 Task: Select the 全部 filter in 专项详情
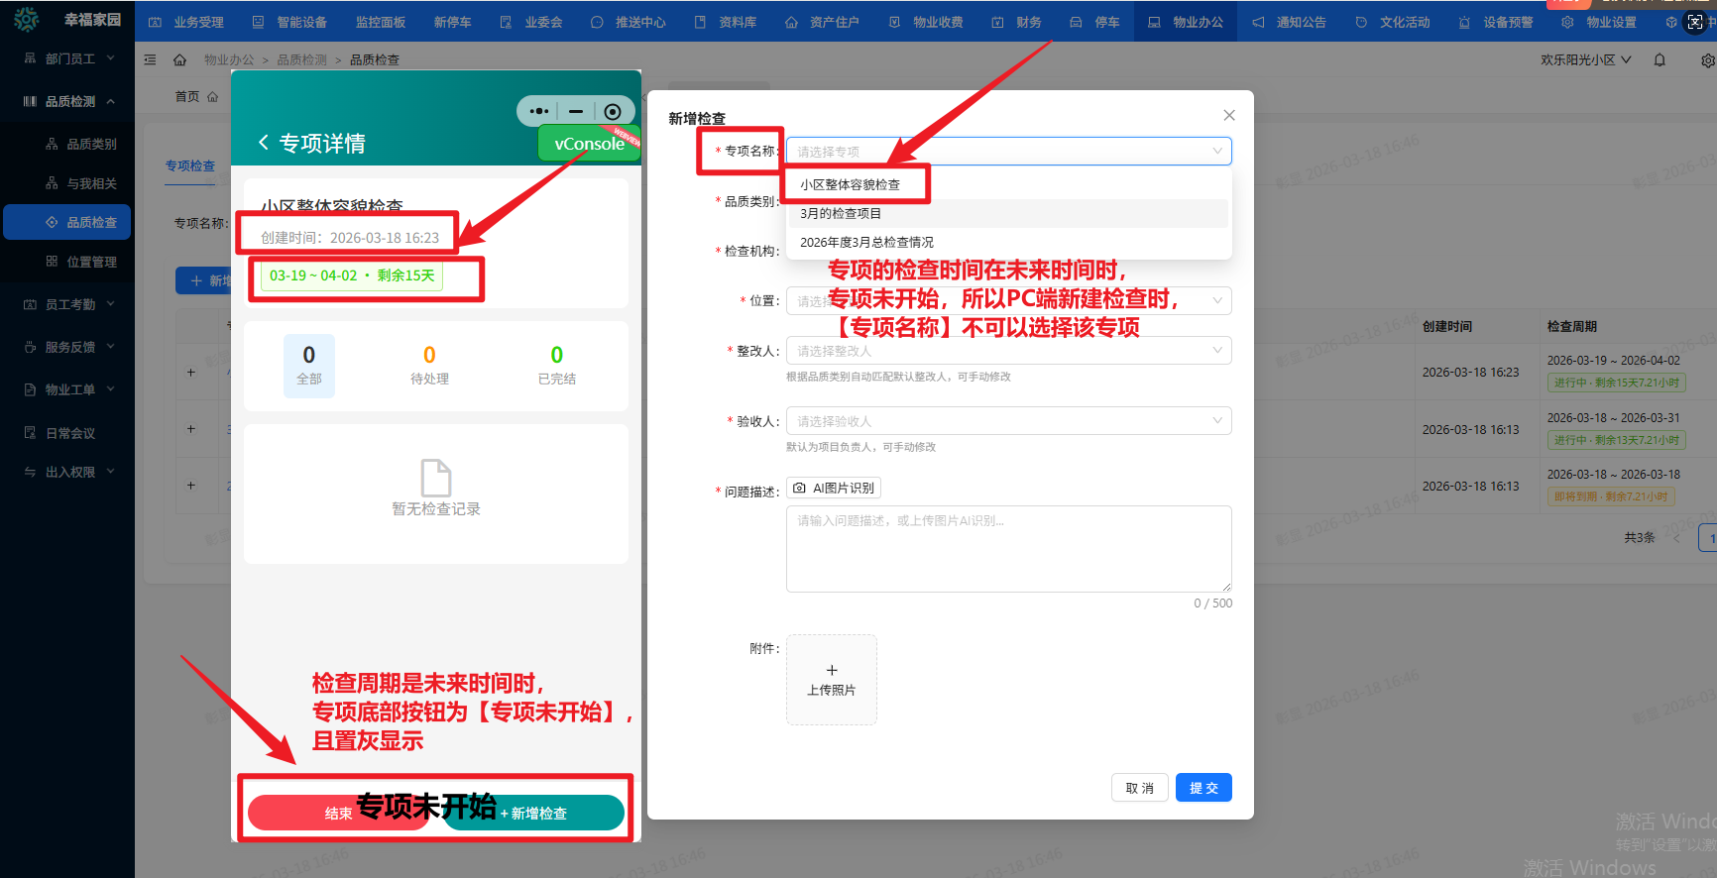point(309,366)
